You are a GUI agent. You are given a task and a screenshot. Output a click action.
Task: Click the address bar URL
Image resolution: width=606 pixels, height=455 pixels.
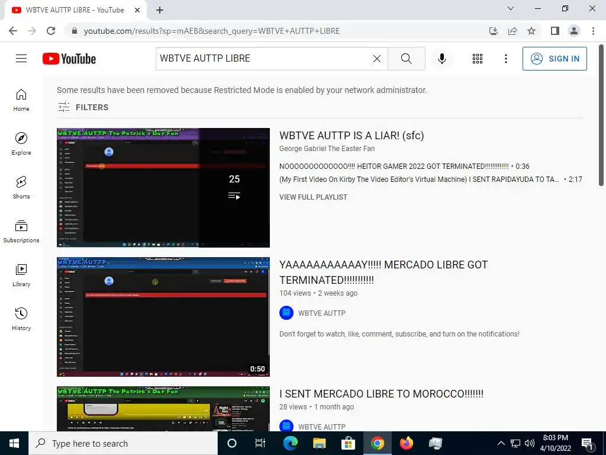pyautogui.click(x=212, y=31)
